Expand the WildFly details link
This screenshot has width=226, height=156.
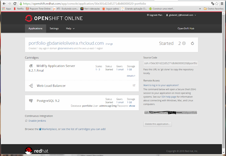click(x=131, y=76)
